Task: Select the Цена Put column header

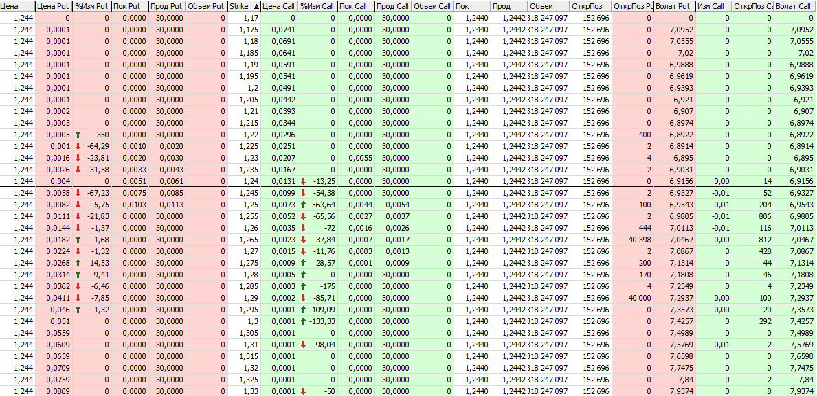Action: tap(54, 7)
